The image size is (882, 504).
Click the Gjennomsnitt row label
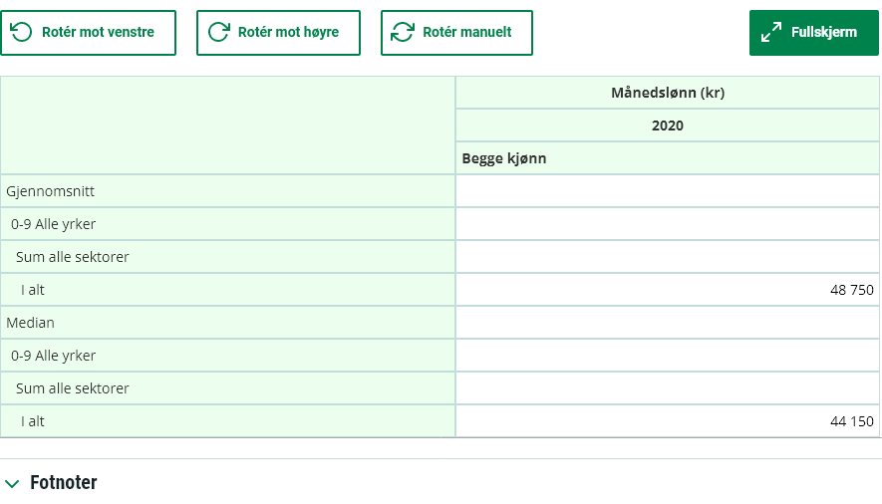coord(51,191)
